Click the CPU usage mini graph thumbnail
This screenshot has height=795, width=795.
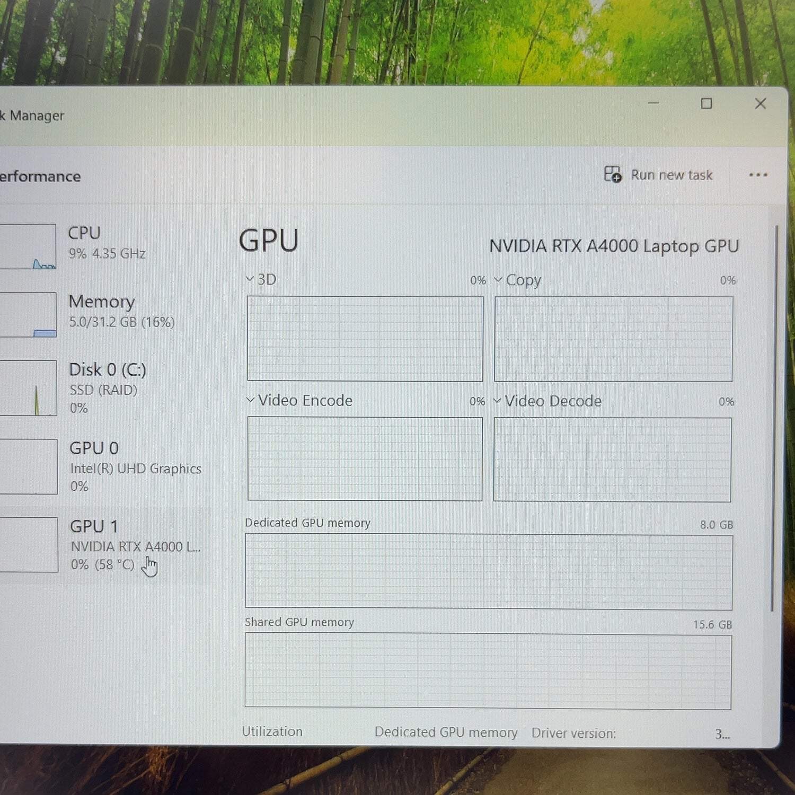(x=28, y=246)
